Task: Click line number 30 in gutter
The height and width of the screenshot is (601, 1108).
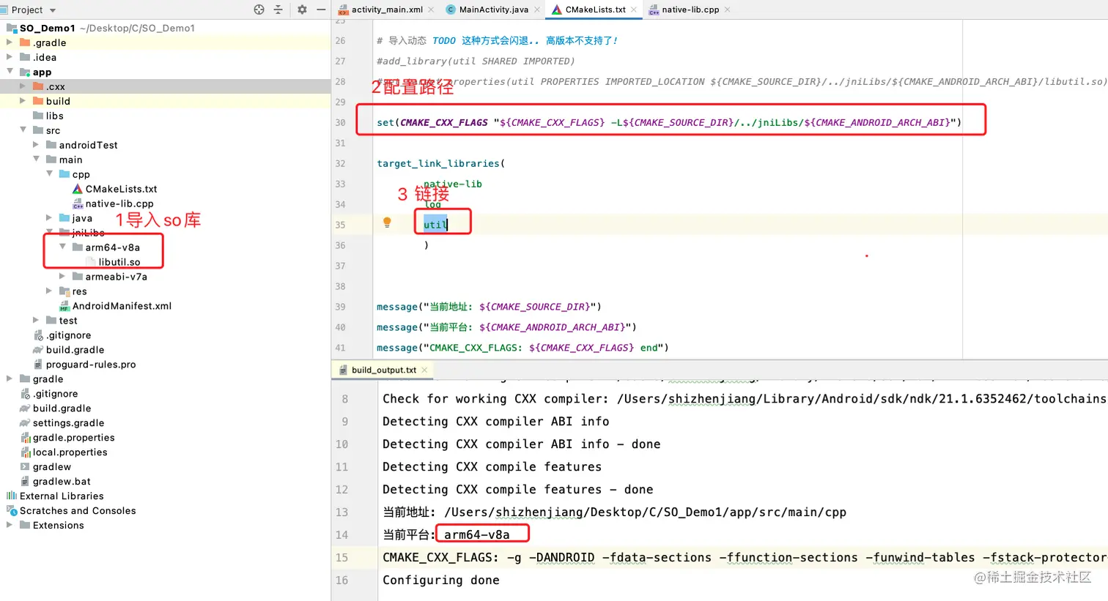Action: tap(340, 122)
